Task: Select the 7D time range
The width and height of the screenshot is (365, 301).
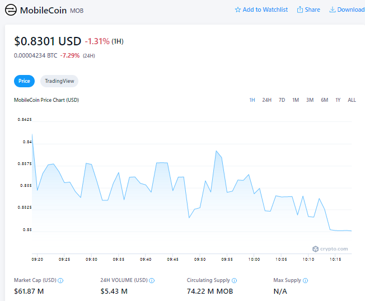Action: click(x=282, y=100)
